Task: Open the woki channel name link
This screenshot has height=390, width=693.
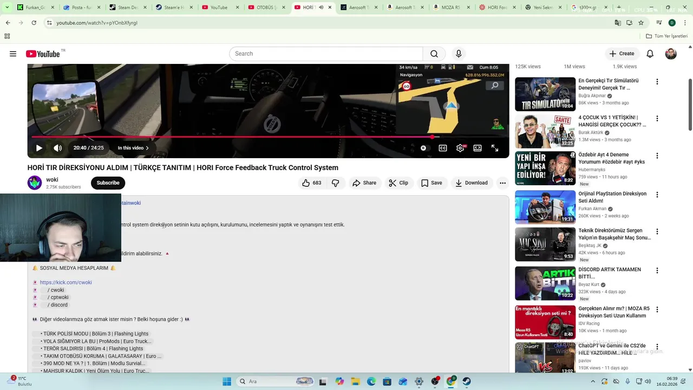Action: coord(52,180)
